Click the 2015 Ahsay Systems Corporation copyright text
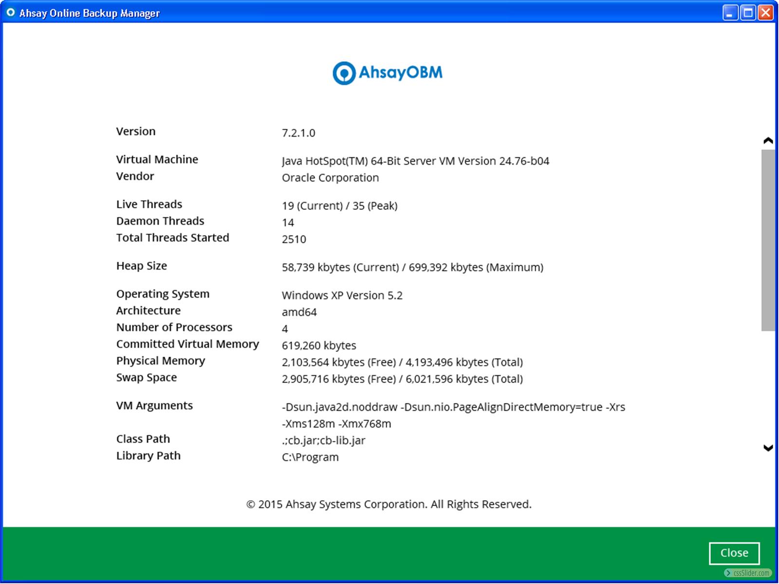This screenshot has width=779, height=584. pyautogui.click(x=389, y=504)
